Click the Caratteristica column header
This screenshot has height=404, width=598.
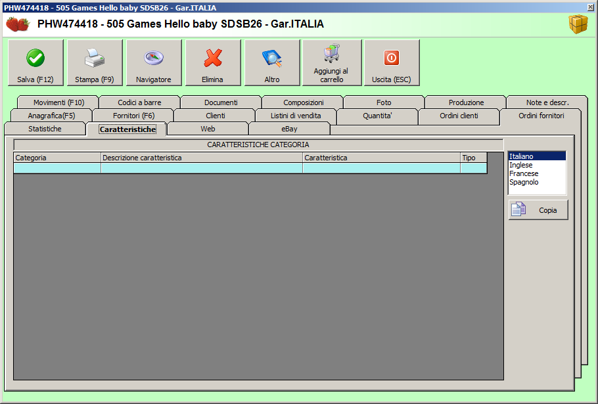381,158
